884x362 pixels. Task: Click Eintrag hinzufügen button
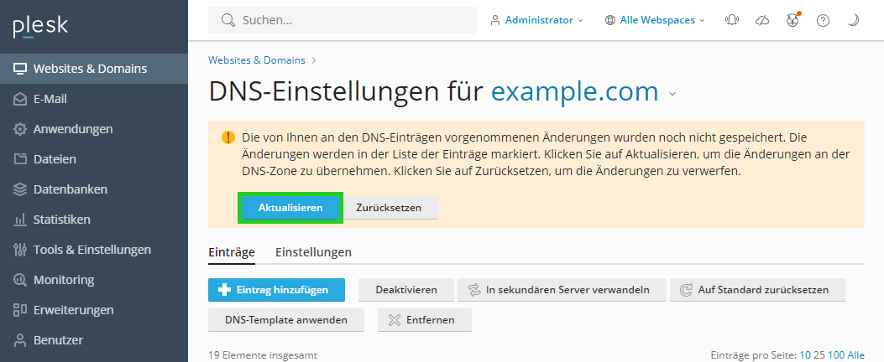pos(276,290)
